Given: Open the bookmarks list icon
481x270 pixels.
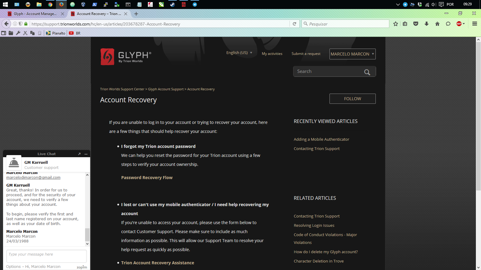Looking at the screenshot, I should coord(405,24).
